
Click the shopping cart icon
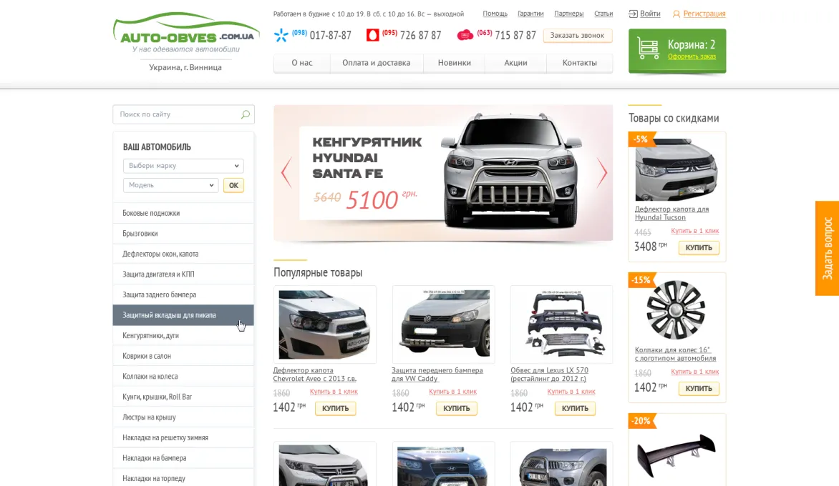tap(648, 49)
